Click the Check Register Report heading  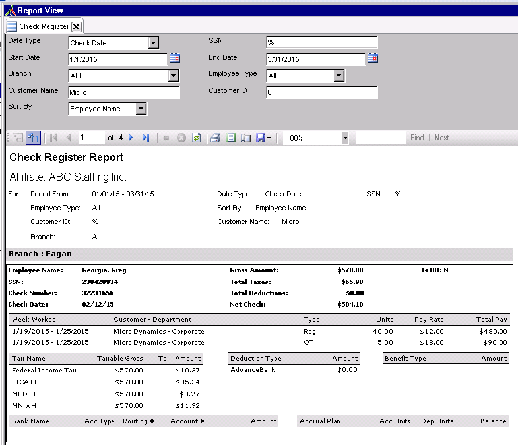(x=67, y=157)
